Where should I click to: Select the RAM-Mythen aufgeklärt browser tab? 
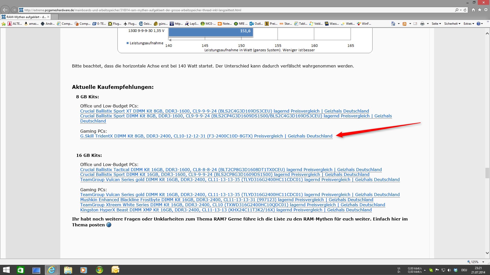(x=26, y=17)
